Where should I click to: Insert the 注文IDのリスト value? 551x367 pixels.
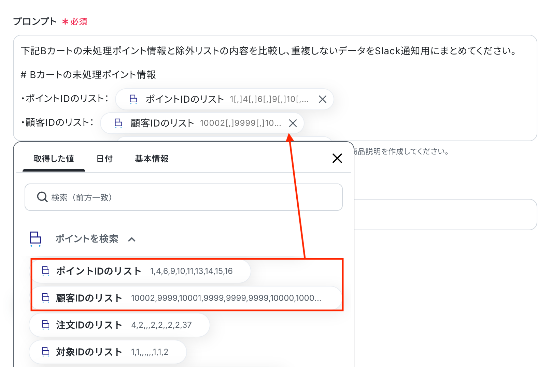click(x=119, y=325)
